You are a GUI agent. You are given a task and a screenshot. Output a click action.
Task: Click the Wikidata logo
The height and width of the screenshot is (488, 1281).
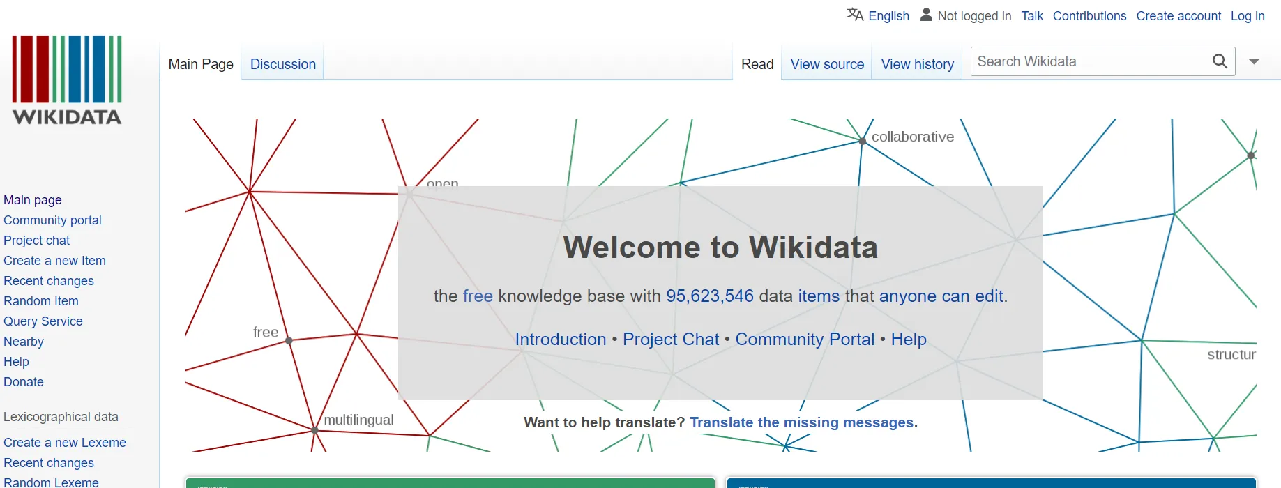tap(67, 80)
